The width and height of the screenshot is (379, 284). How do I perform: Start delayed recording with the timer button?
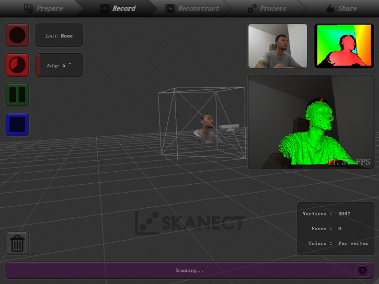click(x=17, y=65)
